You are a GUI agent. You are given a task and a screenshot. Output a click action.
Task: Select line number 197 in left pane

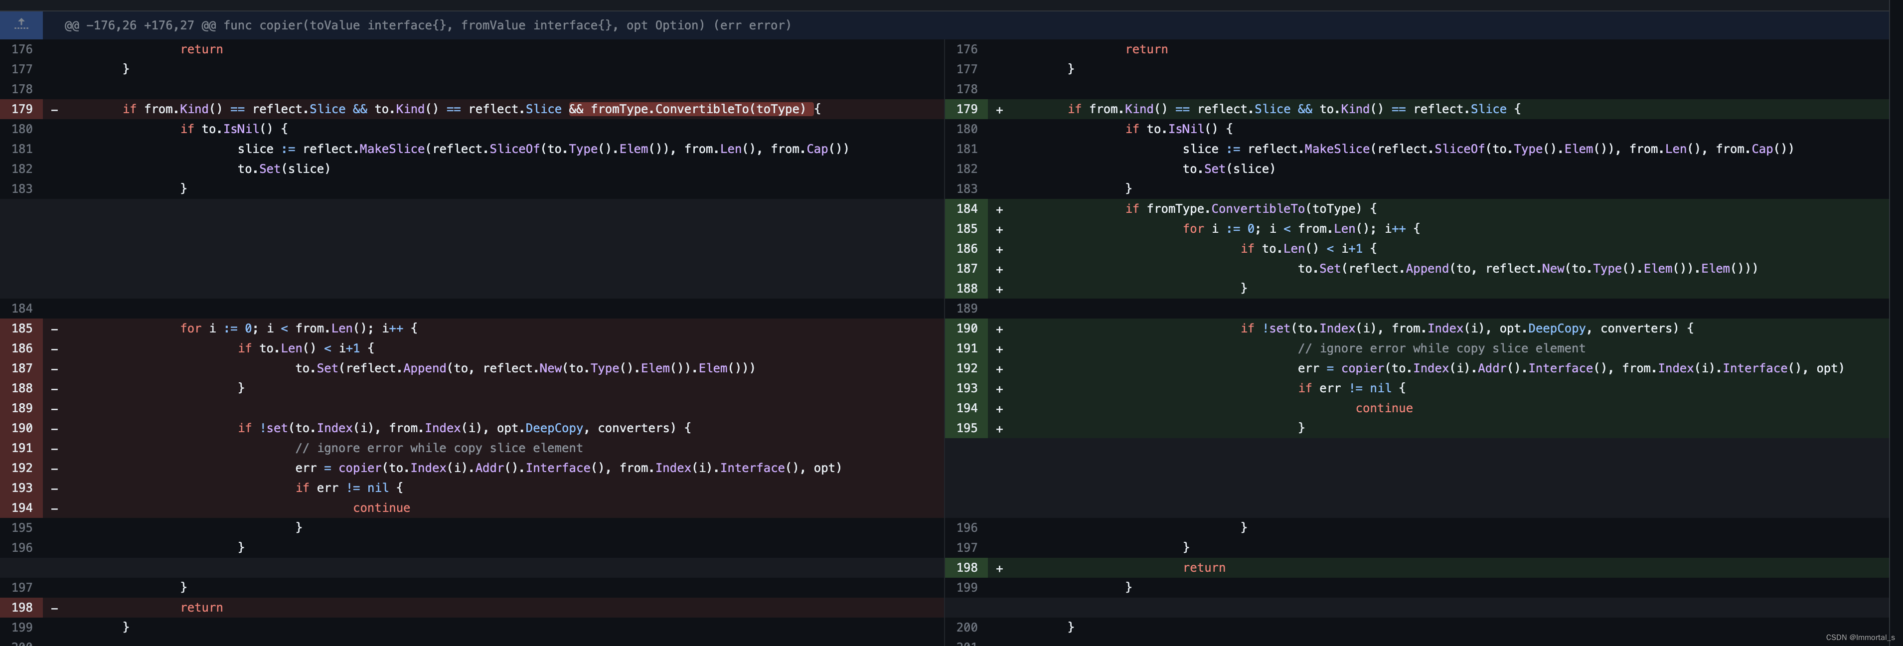tap(22, 587)
